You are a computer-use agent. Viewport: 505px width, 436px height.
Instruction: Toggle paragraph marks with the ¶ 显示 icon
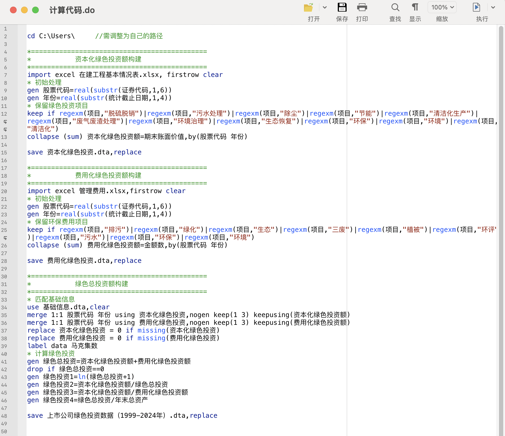pyautogui.click(x=415, y=7)
